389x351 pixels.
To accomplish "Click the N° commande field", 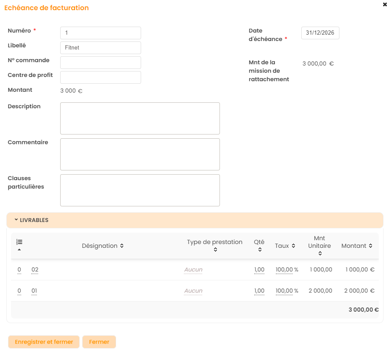I will pyautogui.click(x=100, y=63).
